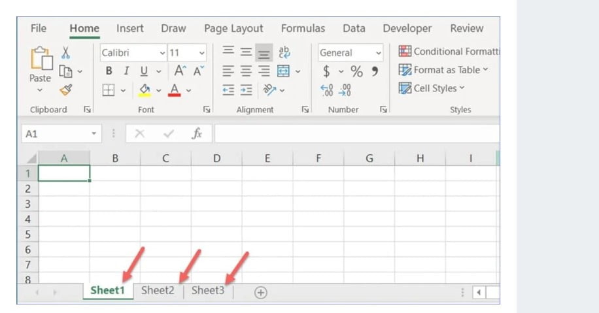Screen dimensions: 599x313
Task: Click the Increase Font Size icon
Action: pos(179,71)
